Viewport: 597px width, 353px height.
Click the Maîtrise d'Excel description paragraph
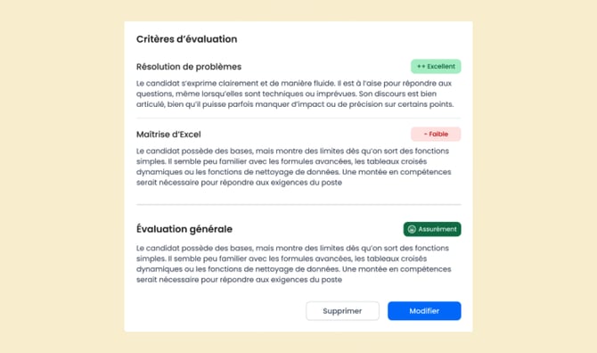(x=293, y=167)
